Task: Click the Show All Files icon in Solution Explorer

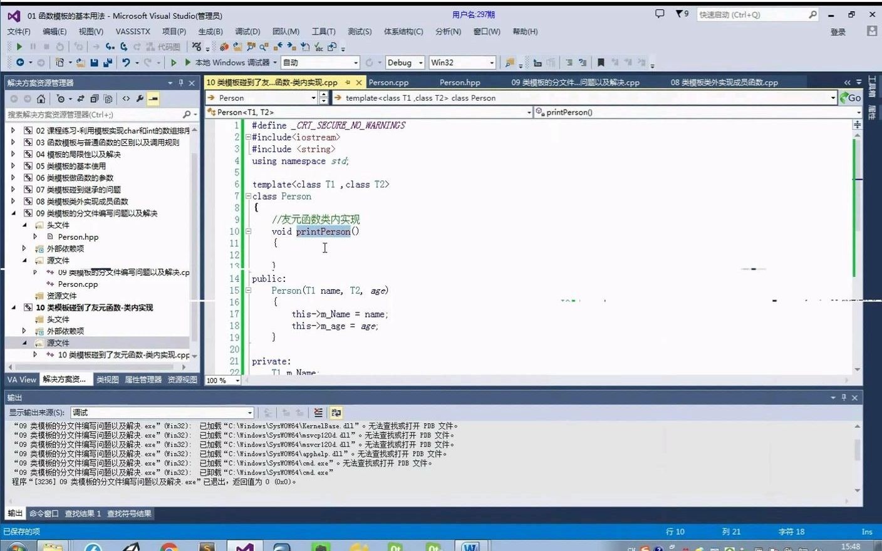Action: [x=108, y=98]
